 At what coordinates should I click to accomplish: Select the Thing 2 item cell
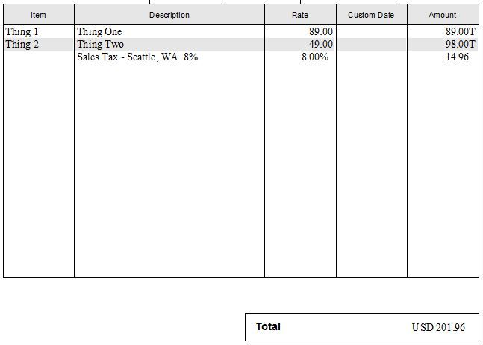point(22,45)
